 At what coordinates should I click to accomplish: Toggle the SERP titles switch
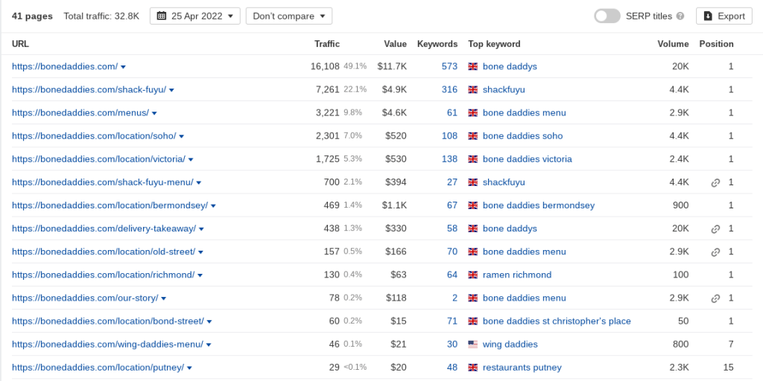coord(607,16)
